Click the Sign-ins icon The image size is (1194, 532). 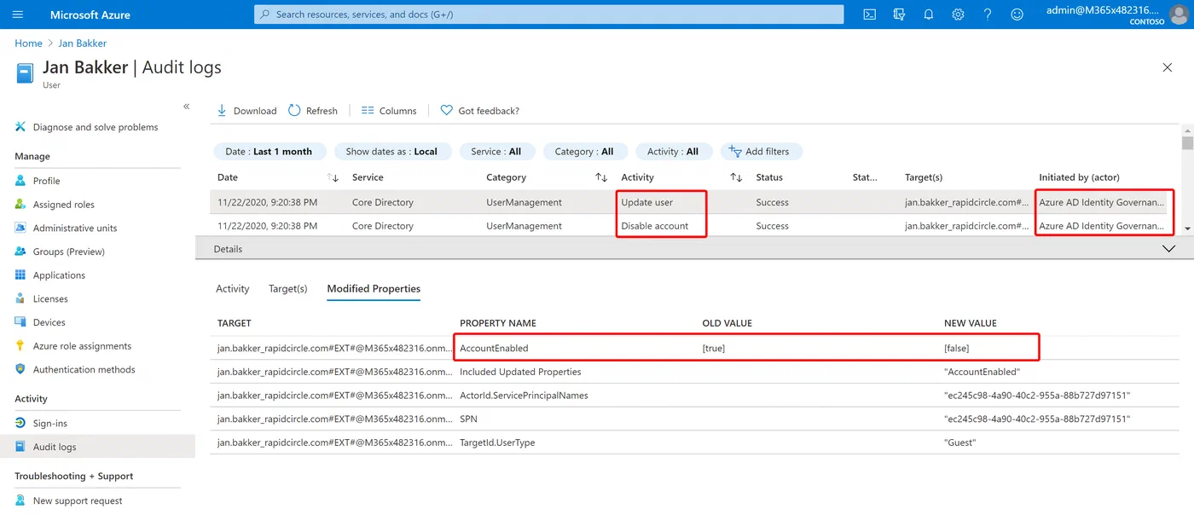pyautogui.click(x=20, y=423)
